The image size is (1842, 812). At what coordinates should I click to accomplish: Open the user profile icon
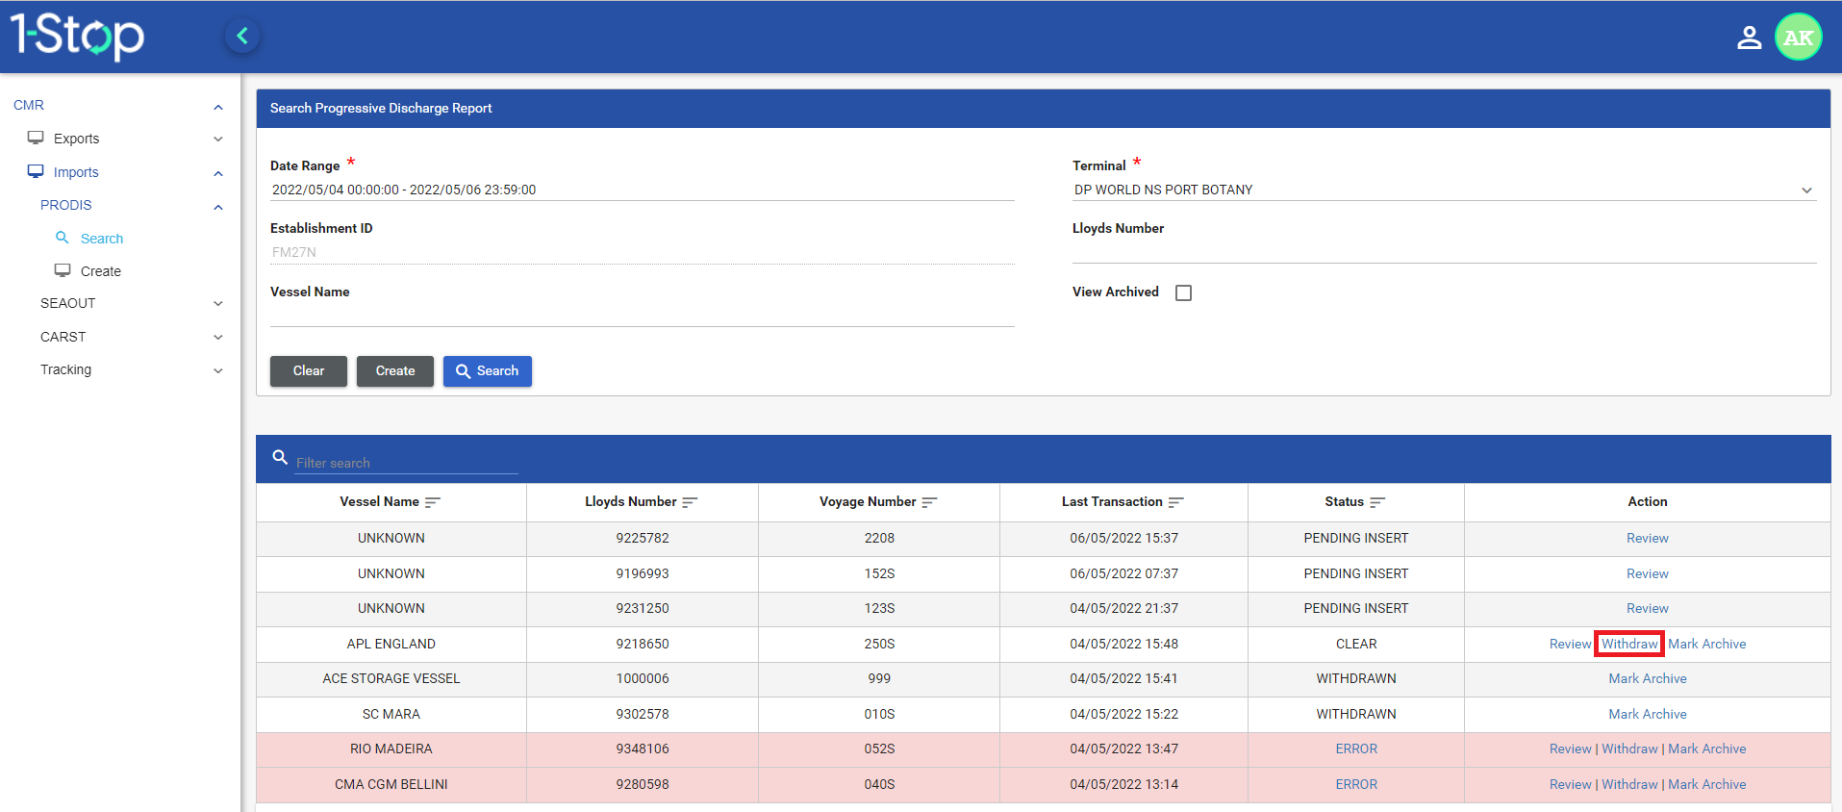pos(1748,38)
